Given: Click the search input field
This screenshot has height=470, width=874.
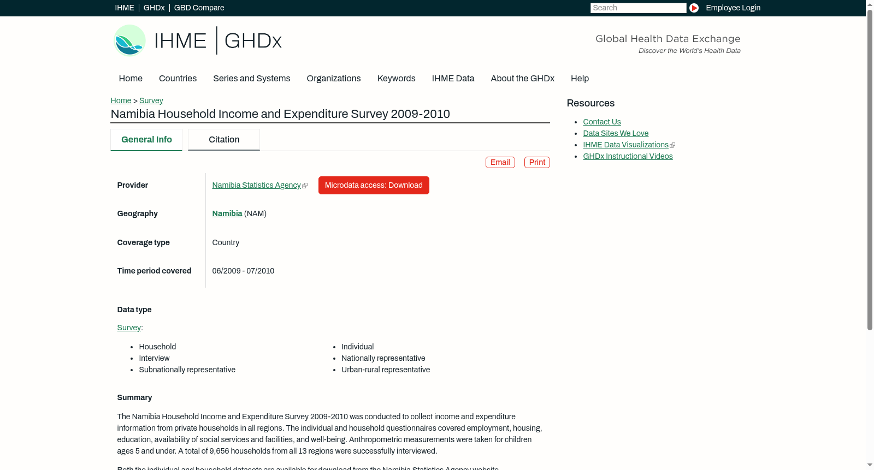Looking at the screenshot, I should click(x=638, y=8).
